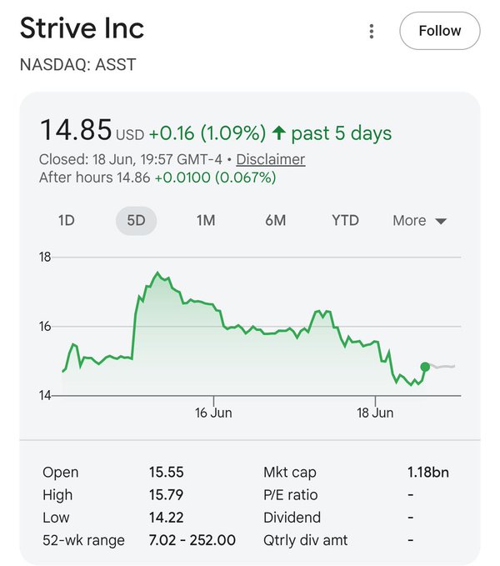Image resolution: width=500 pixels, height=566 pixels.
Task: Select the 5D chart range
Action: pos(136,221)
